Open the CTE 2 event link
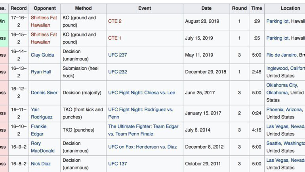 click(115, 21)
